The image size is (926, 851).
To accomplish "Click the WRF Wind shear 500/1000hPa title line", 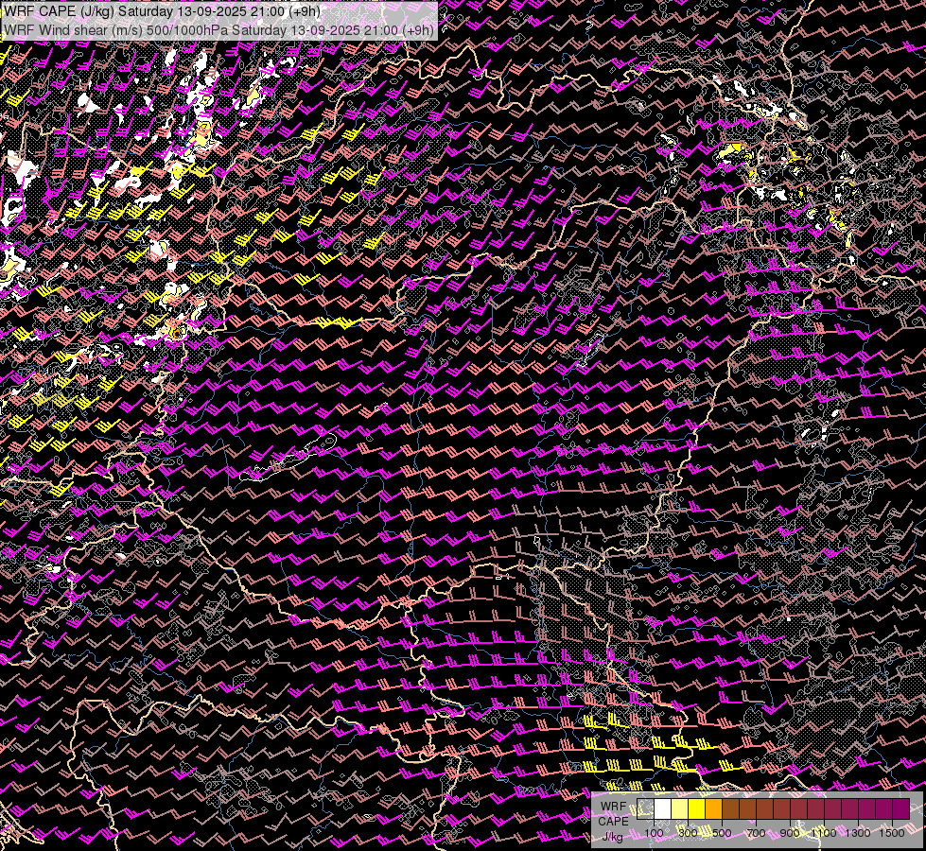I will click(219, 29).
